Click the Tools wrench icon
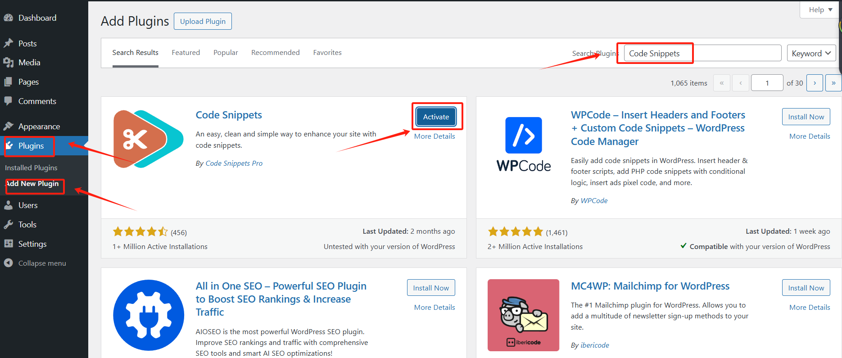 click(8, 224)
